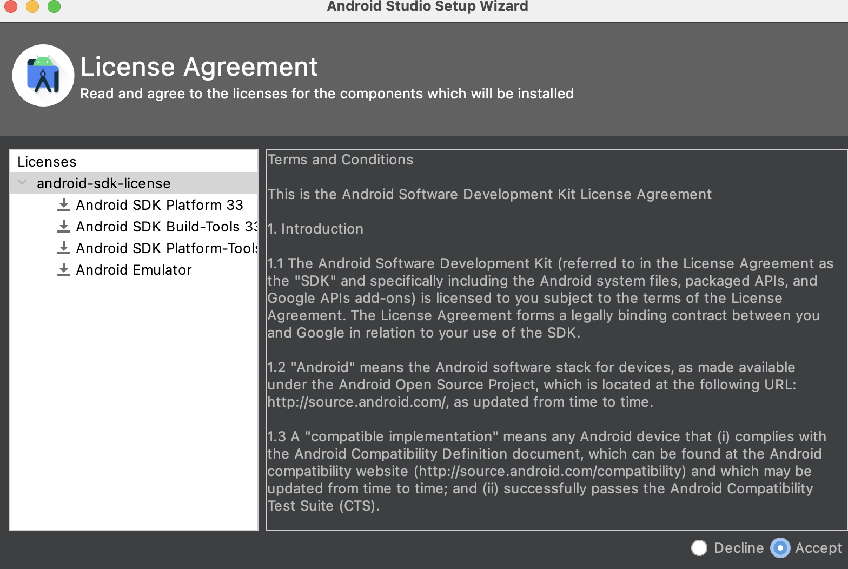
Task: Click the paragraph 1.1 license text
Action: 551,298
